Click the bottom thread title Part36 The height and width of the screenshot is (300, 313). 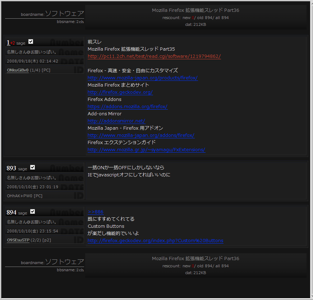(195, 259)
